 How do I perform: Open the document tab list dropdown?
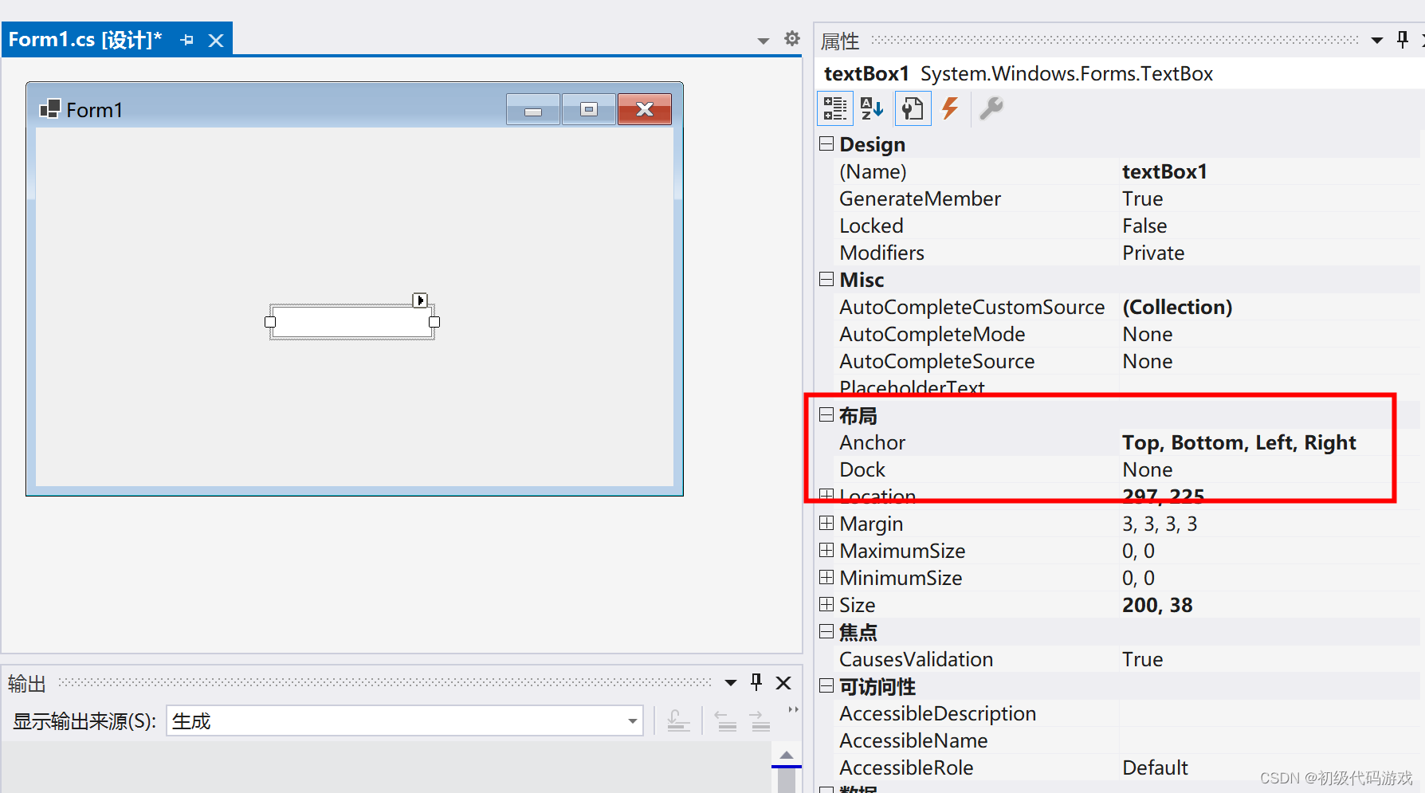(763, 41)
